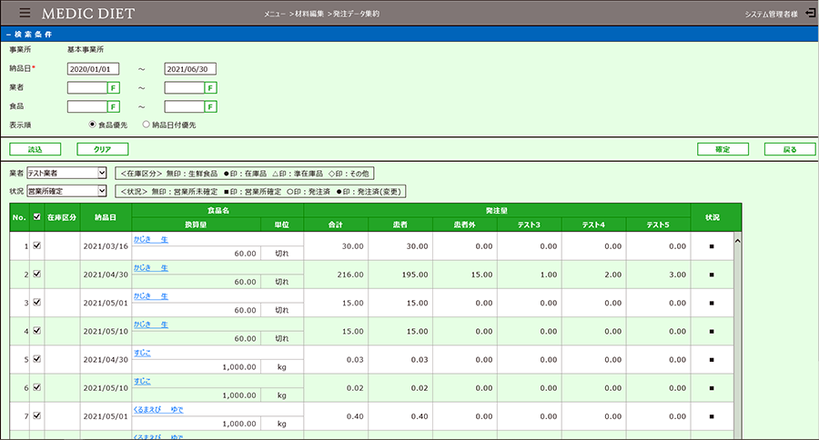
Task: Open かじき 生 link in row 4
Action: click(151, 325)
